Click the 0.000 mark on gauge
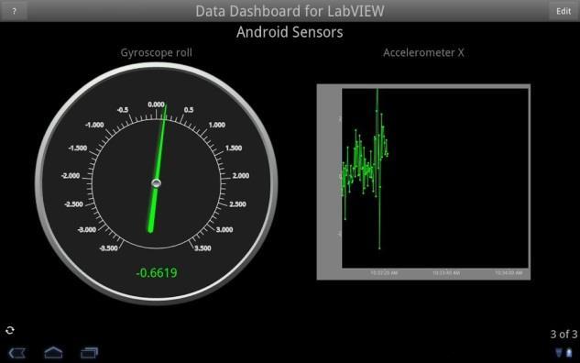 coord(156,104)
